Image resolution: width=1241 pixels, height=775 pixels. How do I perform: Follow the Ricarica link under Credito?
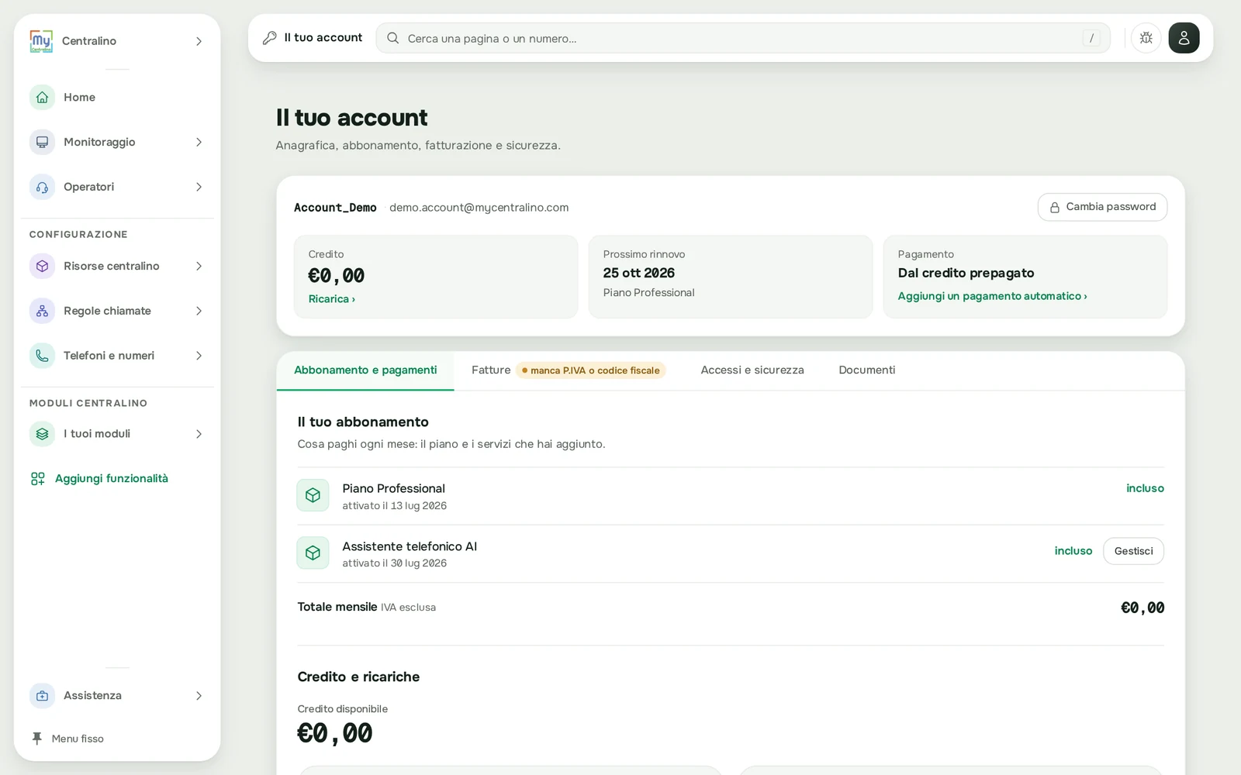[x=332, y=299]
